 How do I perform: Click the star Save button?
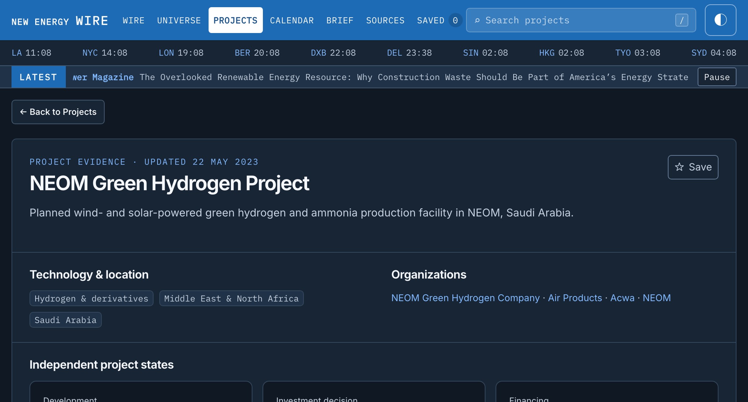click(693, 167)
